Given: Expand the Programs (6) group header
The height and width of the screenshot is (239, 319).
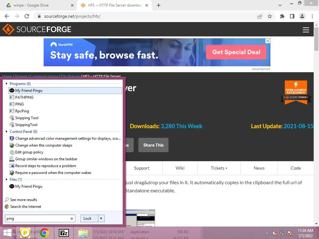Looking at the screenshot, I should point(20,84).
